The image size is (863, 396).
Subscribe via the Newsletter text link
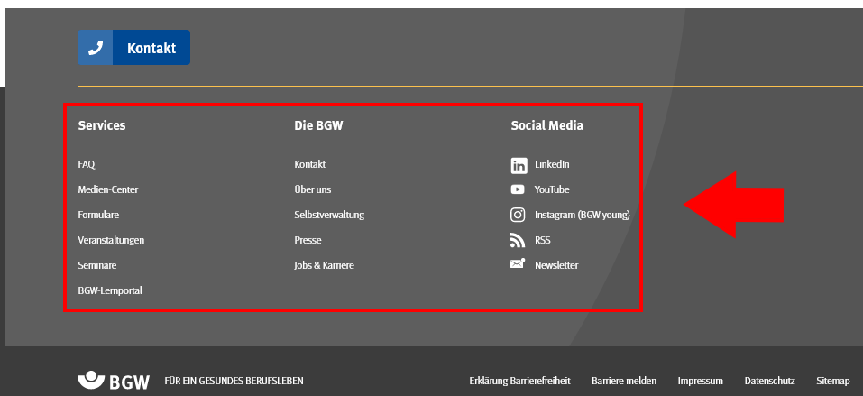pos(556,265)
